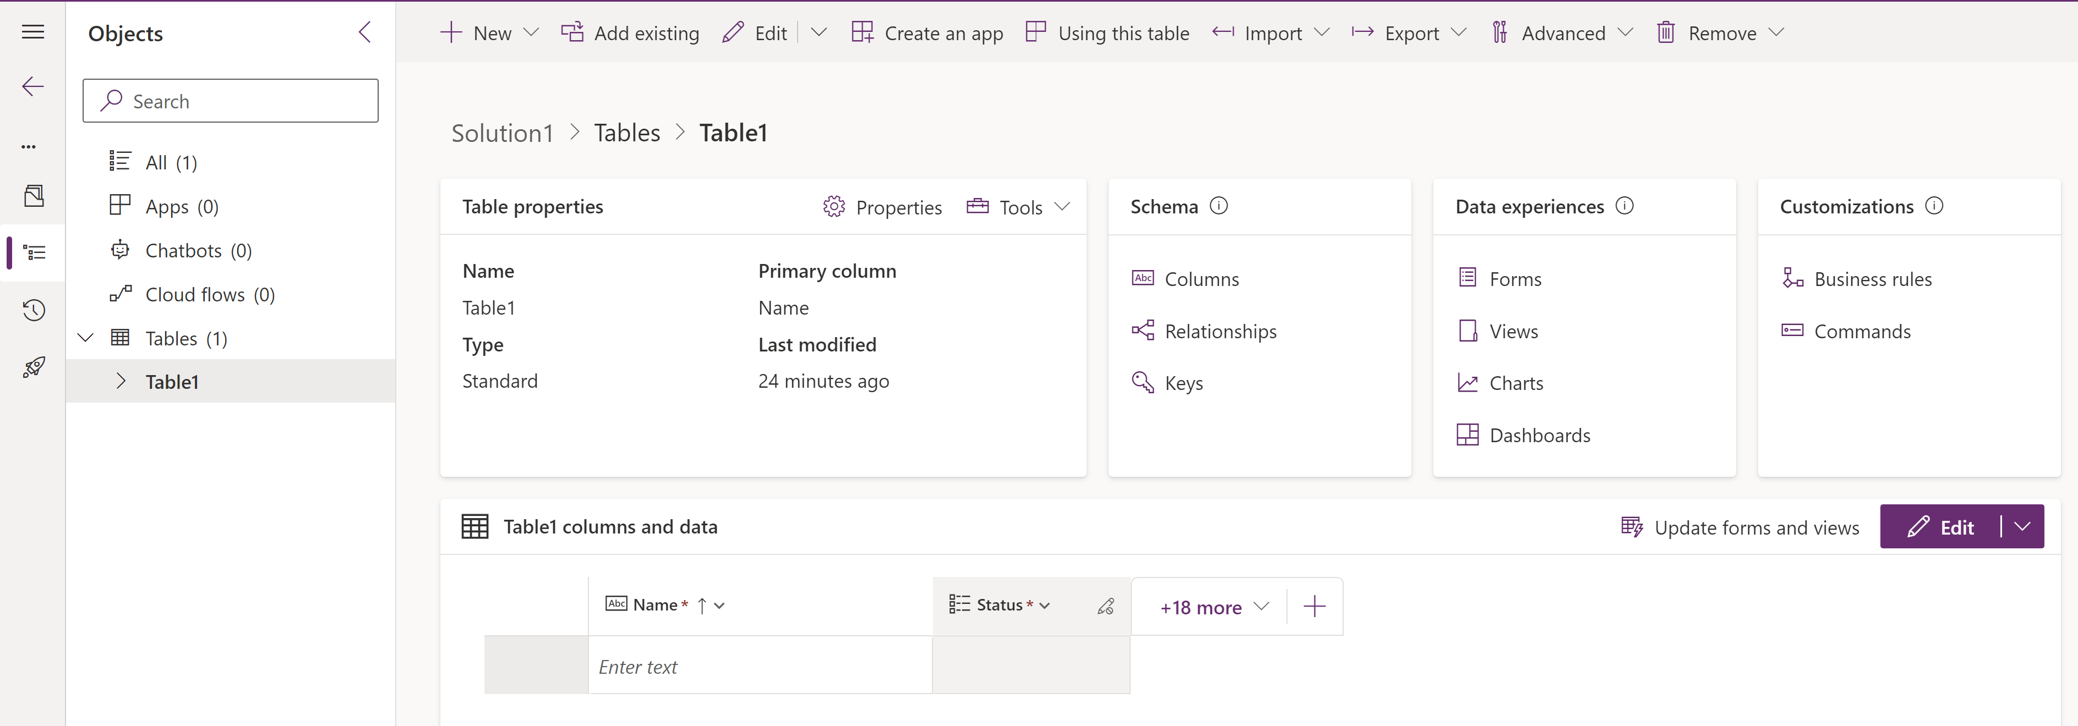The image size is (2078, 726).
Task: Click the Schema info icon
Action: pos(1219,206)
